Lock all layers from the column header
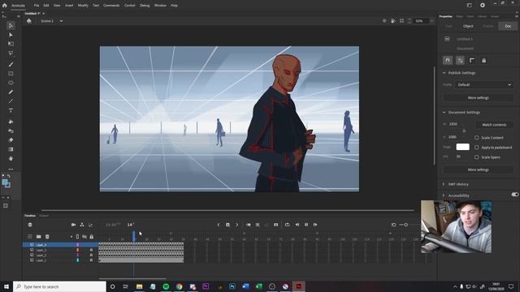Screen dimensions: 520x292 (92, 237)
